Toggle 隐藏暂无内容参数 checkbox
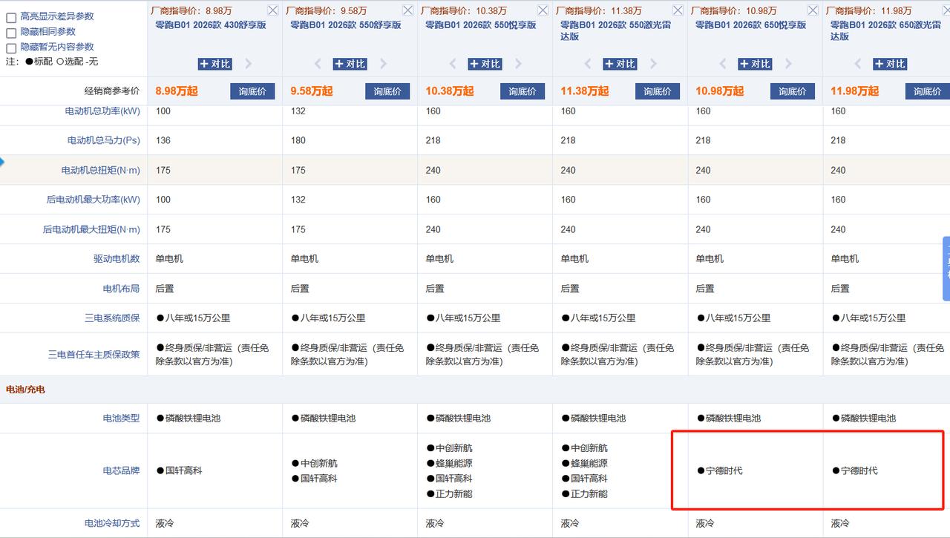950x538 pixels. (x=11, y=49)
